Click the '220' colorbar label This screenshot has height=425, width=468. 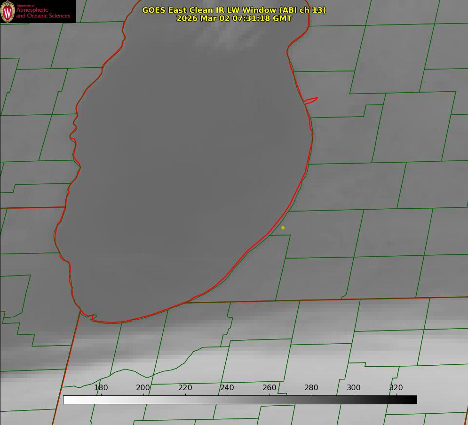point(185,387)
